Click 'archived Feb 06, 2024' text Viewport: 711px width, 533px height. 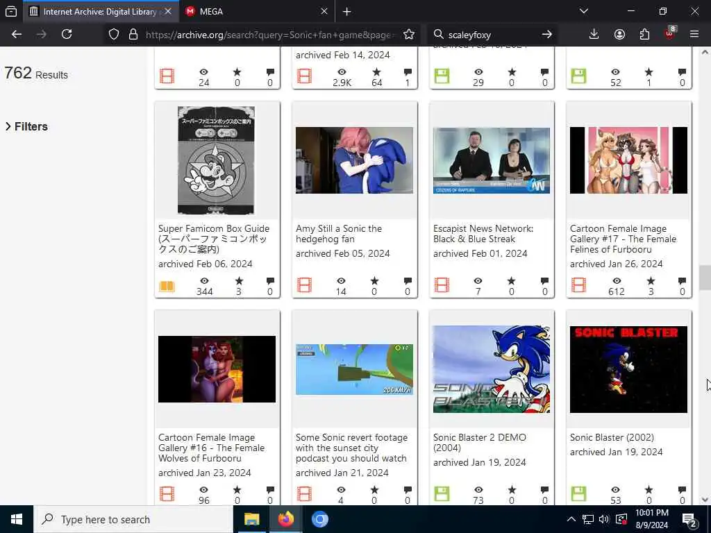[x=206, y=264]
